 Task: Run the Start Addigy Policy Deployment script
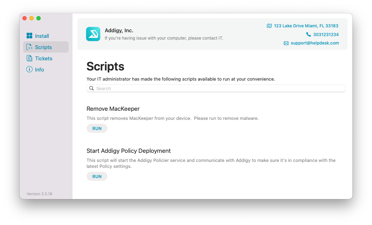(x=97, y=176)
